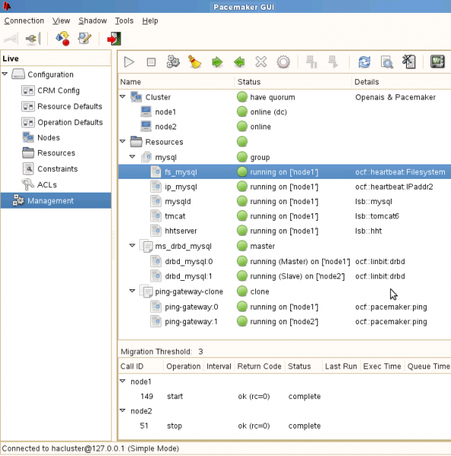Screen dimensions: 451x456
Task: Select the node2 cluster row
Action: coord(285,127)
